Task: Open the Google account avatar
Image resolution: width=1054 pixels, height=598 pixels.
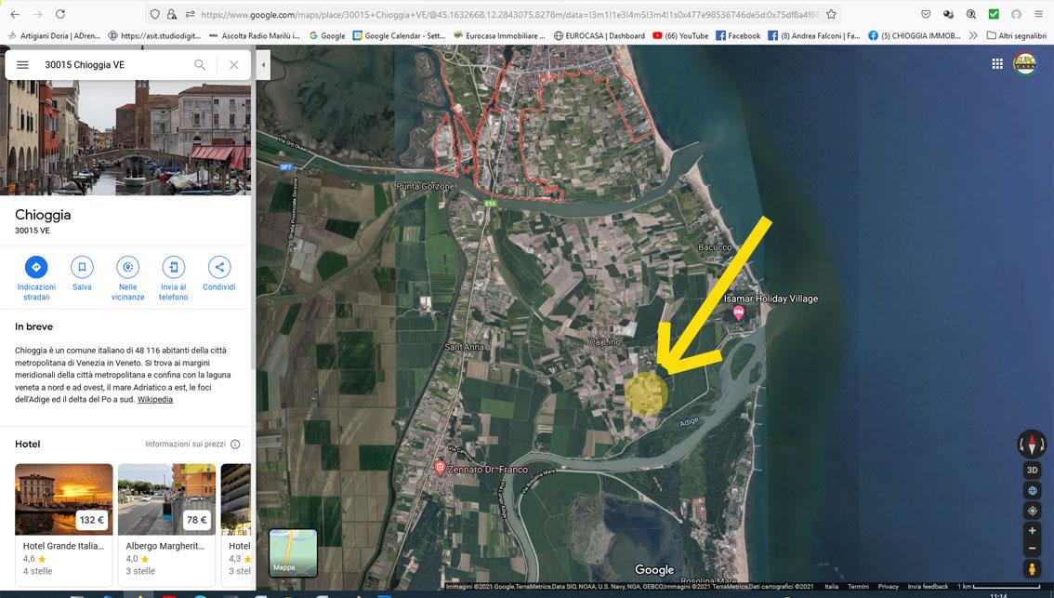Action: [x=1025, y=64]
